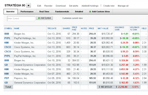Focus the Enter Symbol input field

point(21,18)
